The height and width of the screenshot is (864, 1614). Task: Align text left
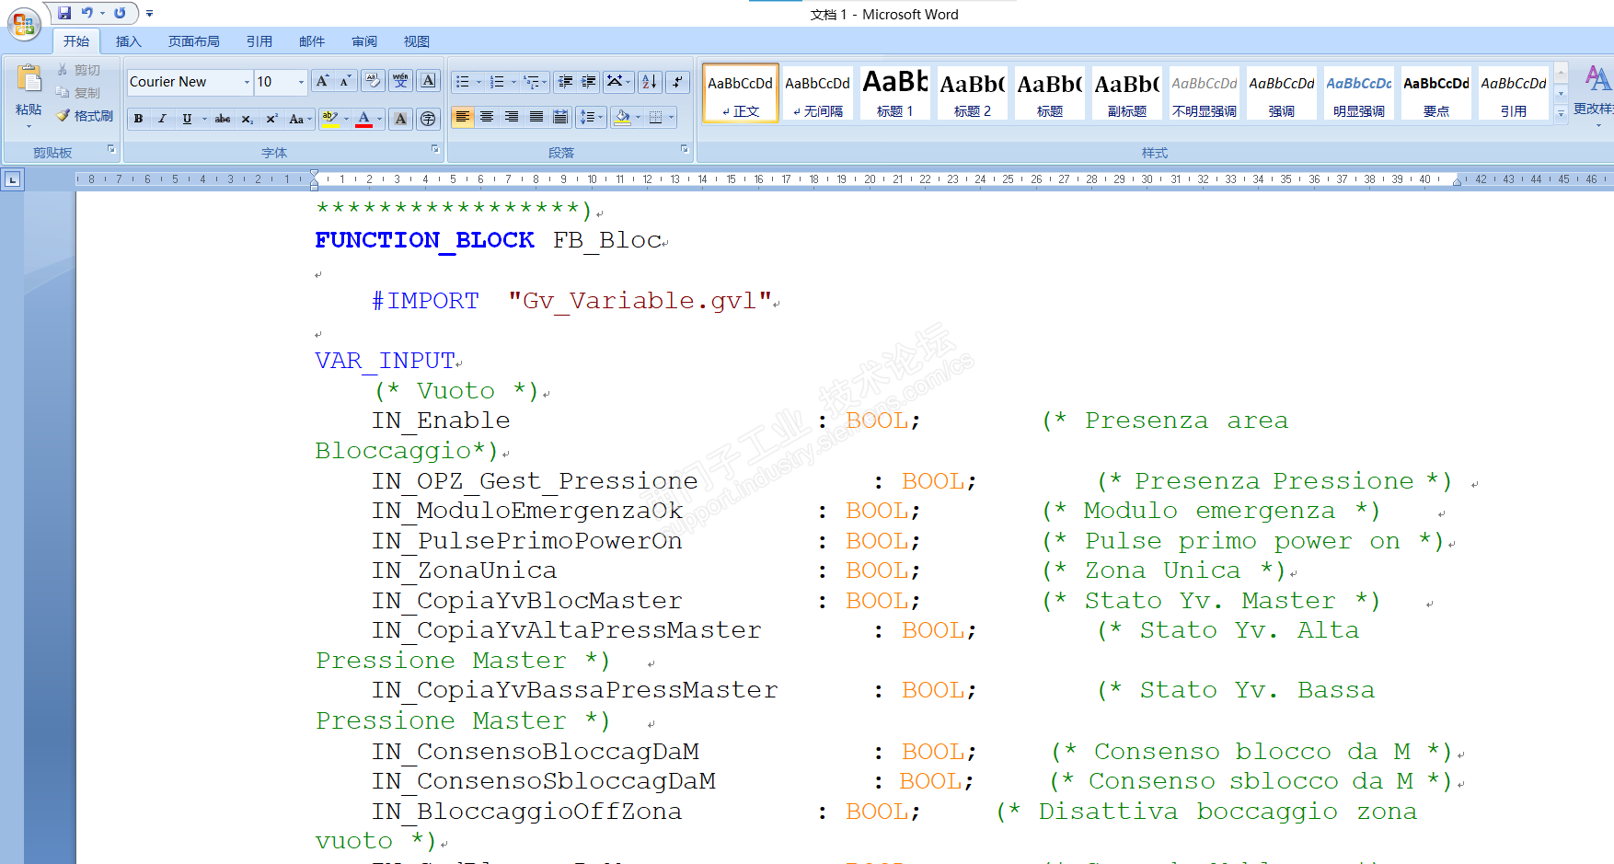pos(463,117)
